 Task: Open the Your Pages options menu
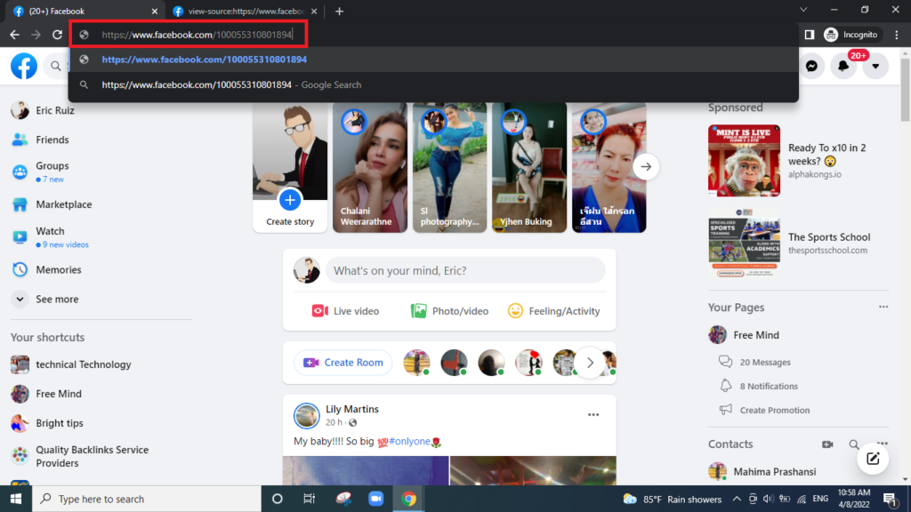tap(883, 308)
